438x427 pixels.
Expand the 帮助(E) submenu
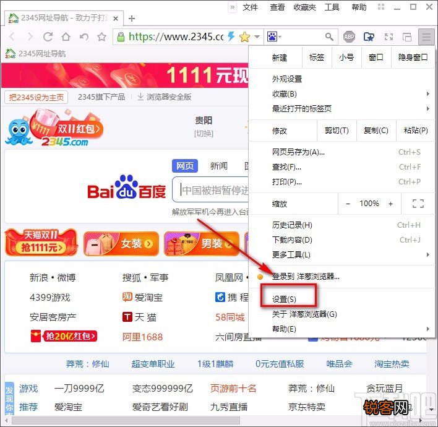click(341, 329)
